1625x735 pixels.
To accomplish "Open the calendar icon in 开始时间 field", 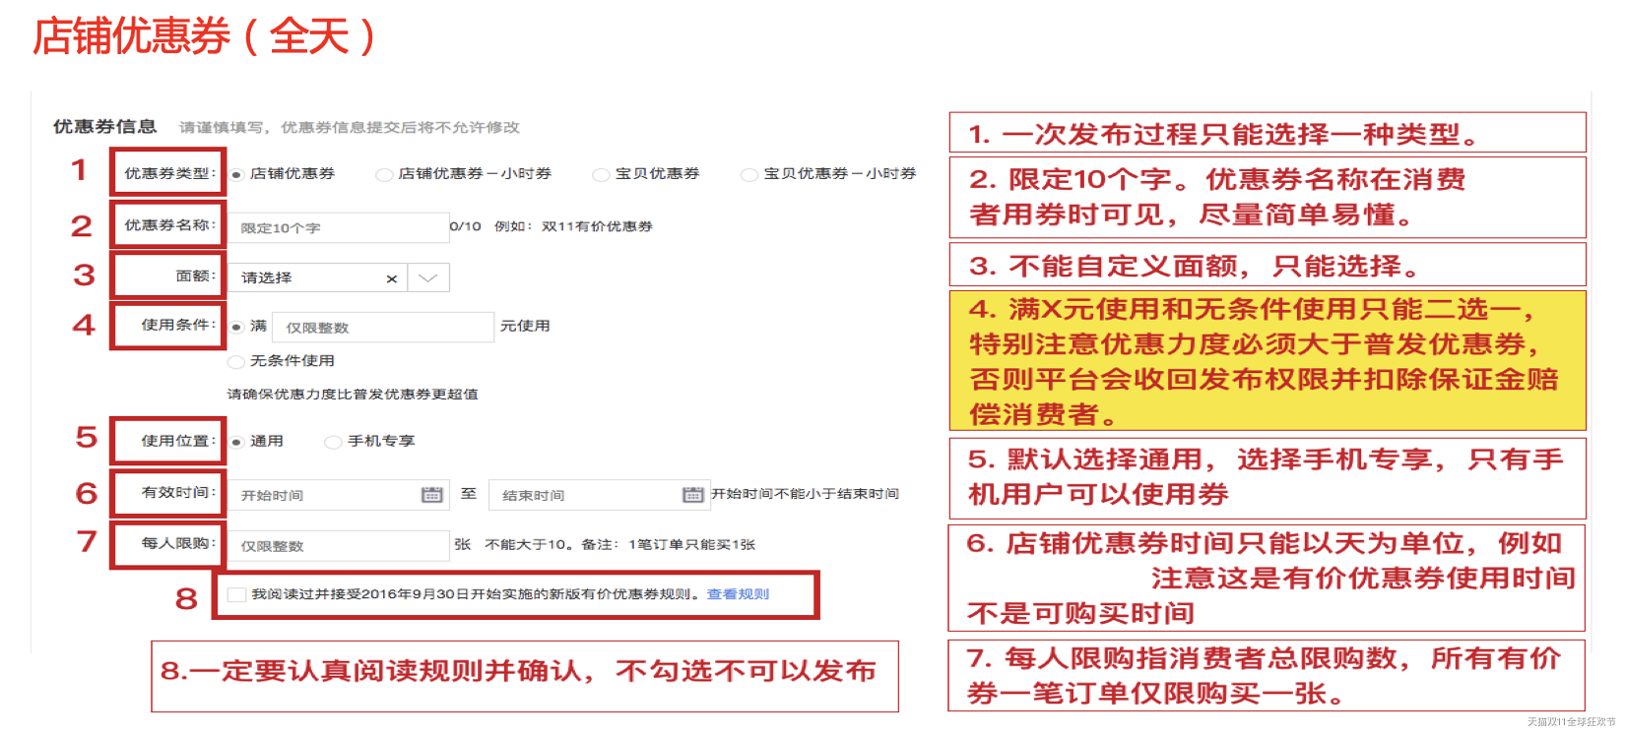I will coord(432,495).
